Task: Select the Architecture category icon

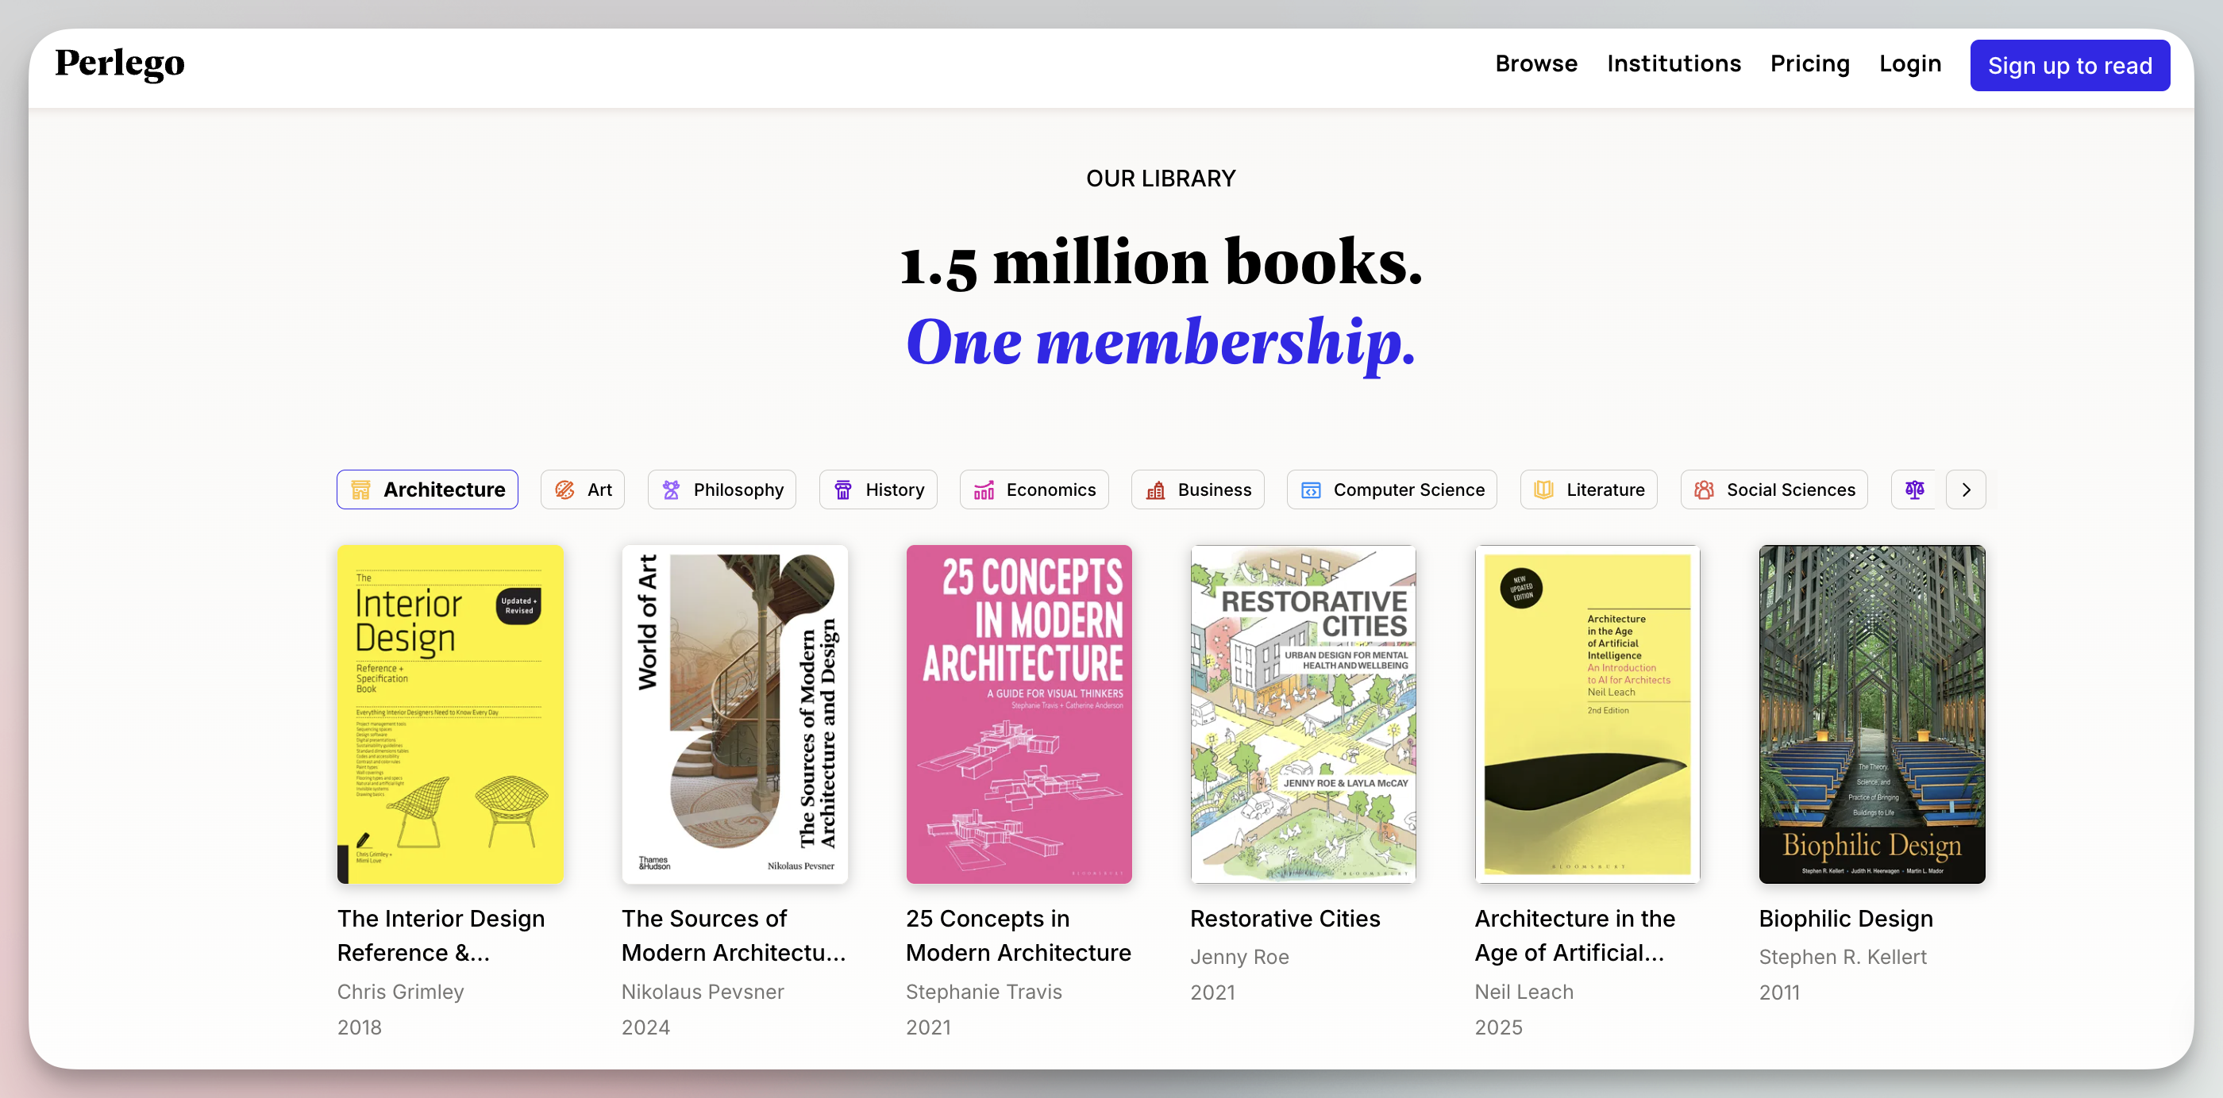Action: tap(360, 490)
